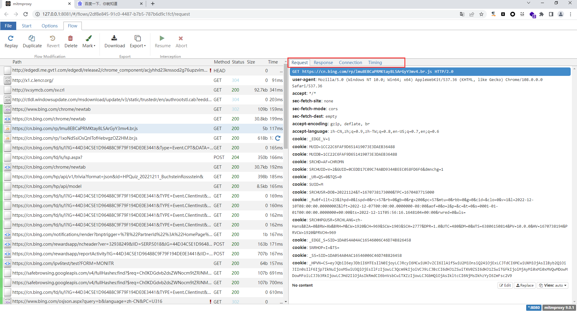
Task: Sort flows by Status column header
Action: pyautogui.click(x=238, y=62)
